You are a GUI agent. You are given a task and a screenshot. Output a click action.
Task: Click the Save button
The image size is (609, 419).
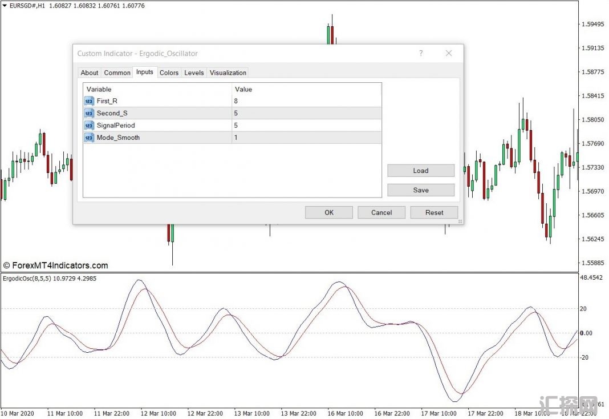[x=421, y=190]
